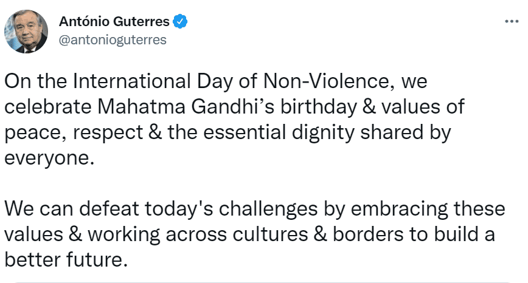Click the word everyone ending first paragraph
This screenshot has height=283, width=528.
point(49,158)
